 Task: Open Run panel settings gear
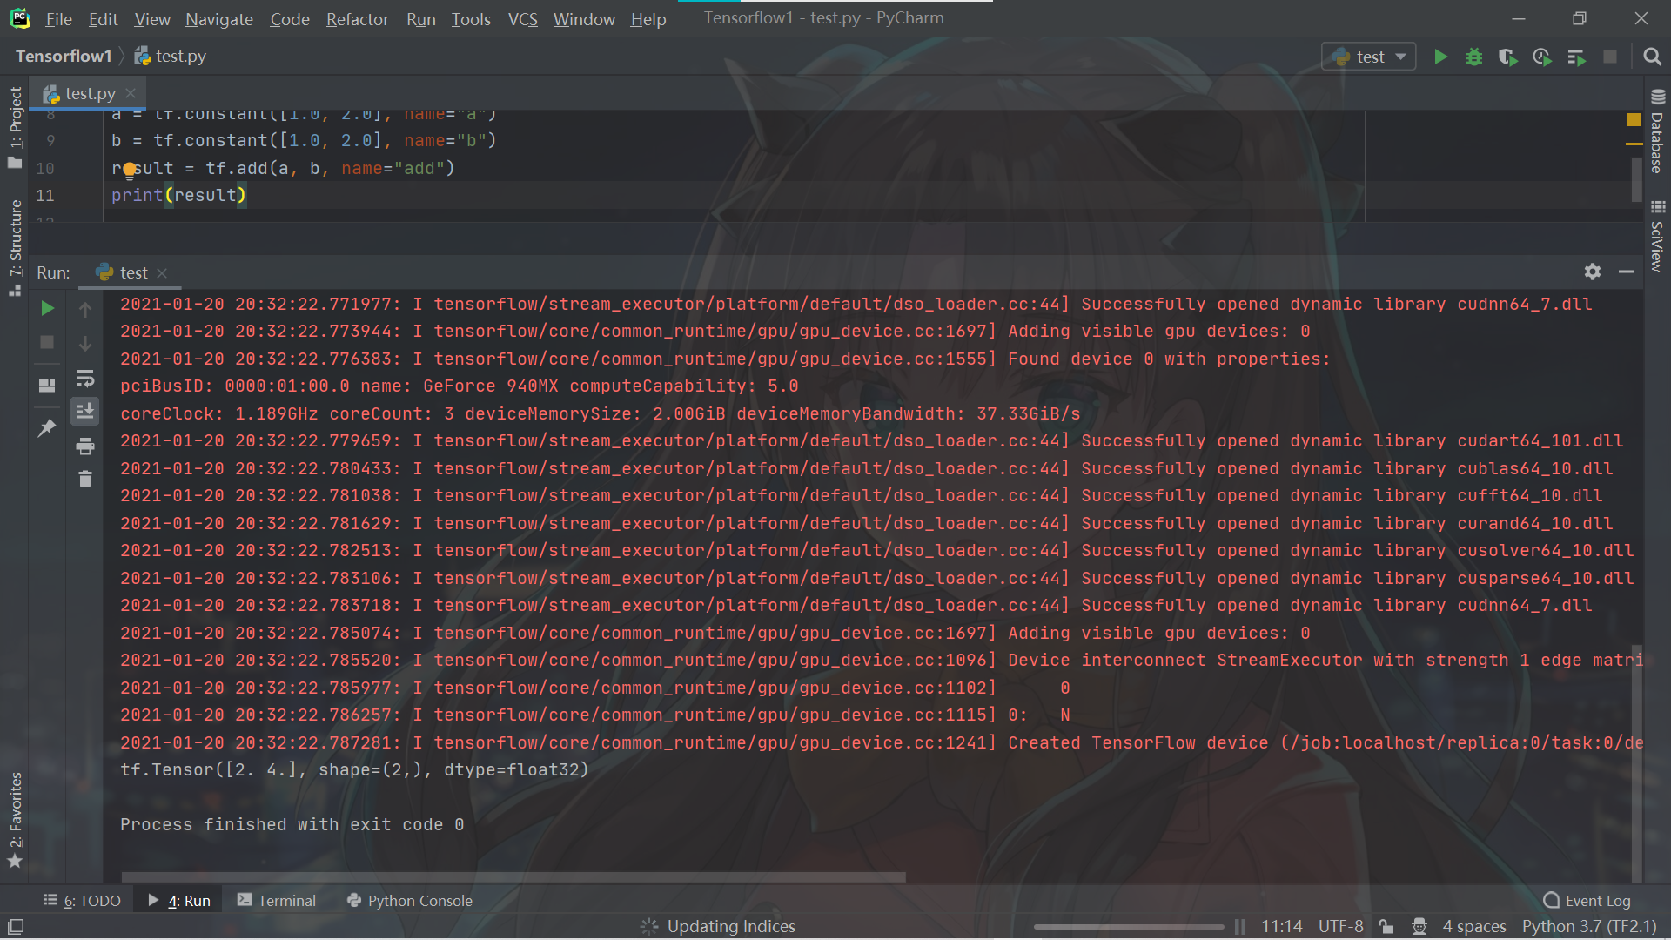point(1592,272)
